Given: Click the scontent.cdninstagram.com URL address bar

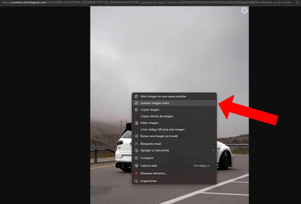Looking at the screenshot, I should click(147, 2).
